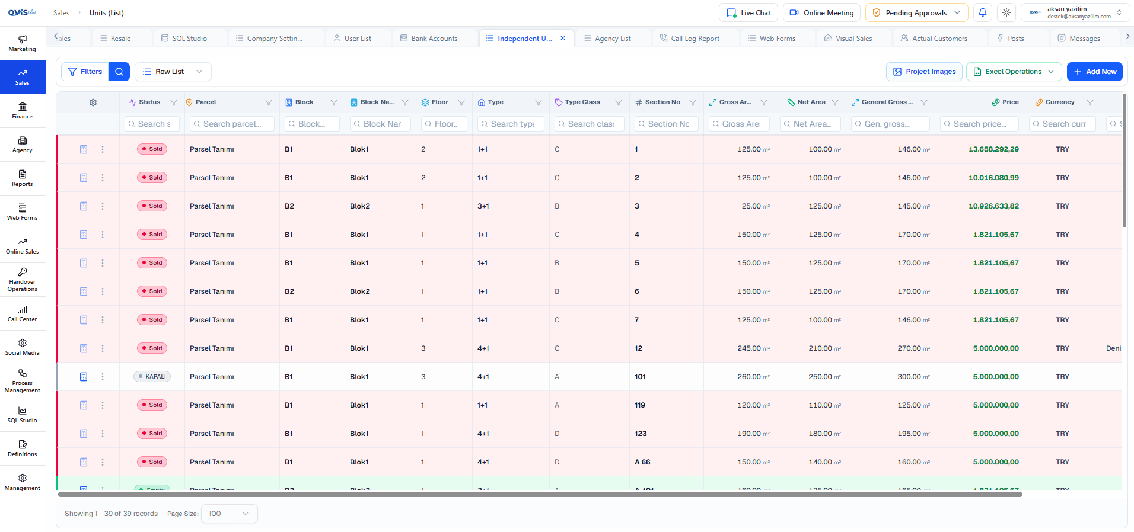This screenshot has height=532, width=1134.
Task: Open Status column filter
Action: click(x=174, y=102)
